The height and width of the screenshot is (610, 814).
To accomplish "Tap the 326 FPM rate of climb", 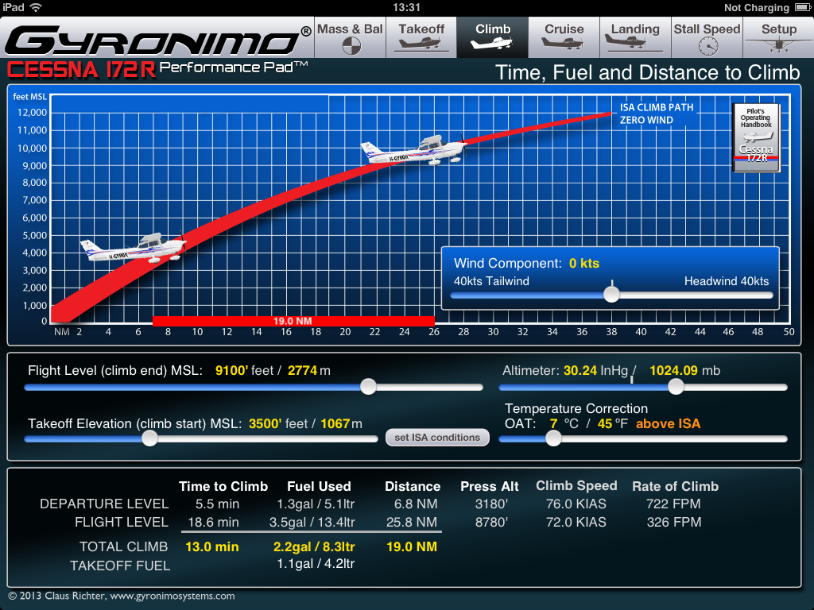I will [674, 522].
